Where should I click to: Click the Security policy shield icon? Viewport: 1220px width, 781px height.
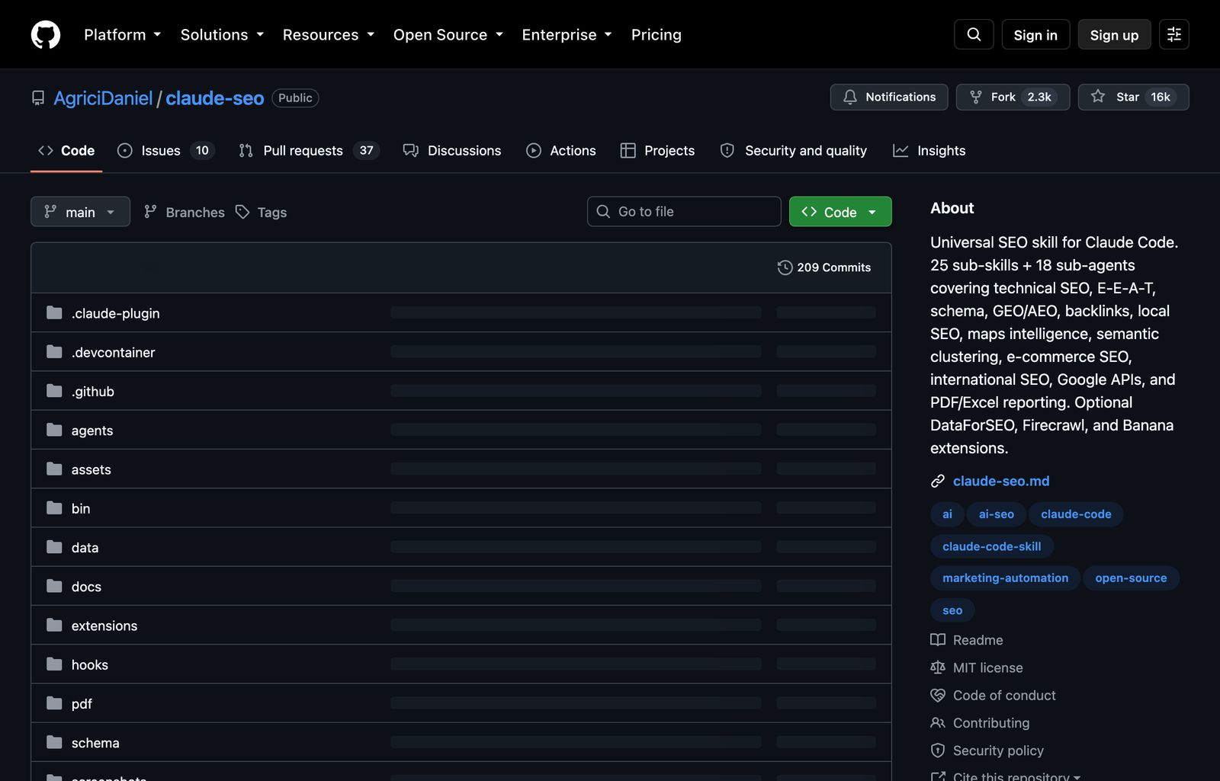938,751
